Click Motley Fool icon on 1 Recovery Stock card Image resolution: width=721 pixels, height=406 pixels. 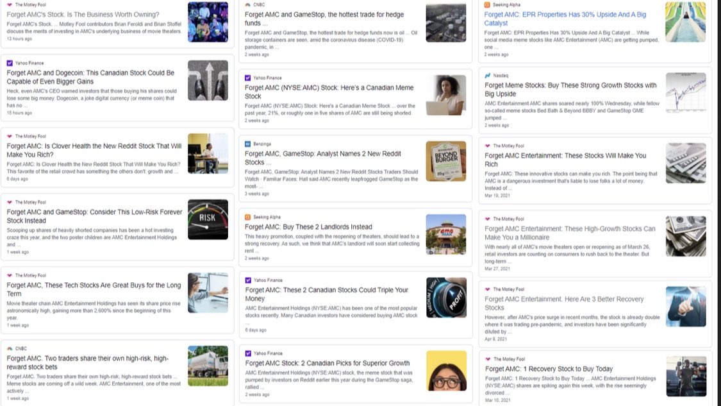coord(488,359)
